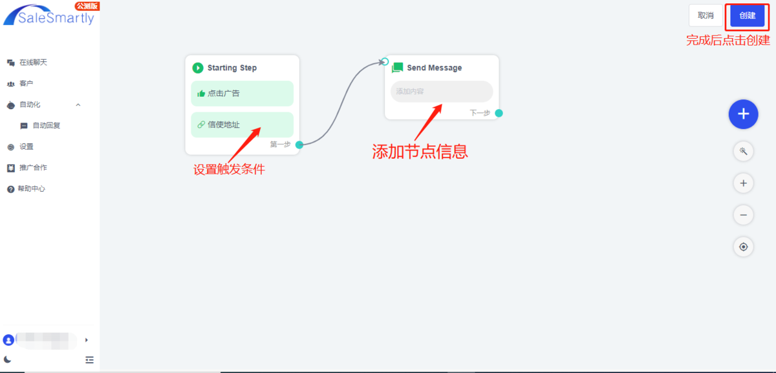Click the 设置 gear icon
Viewport: 776px width, 373px height.
[11, 147]
